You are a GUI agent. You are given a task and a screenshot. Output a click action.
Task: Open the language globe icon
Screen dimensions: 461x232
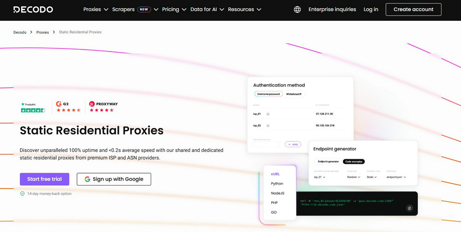pyautogui.click(x=297, y=9)
